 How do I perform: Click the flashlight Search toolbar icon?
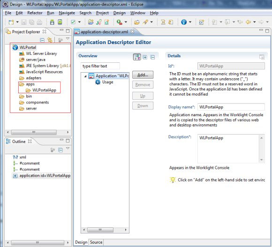[x=145, y=22]
